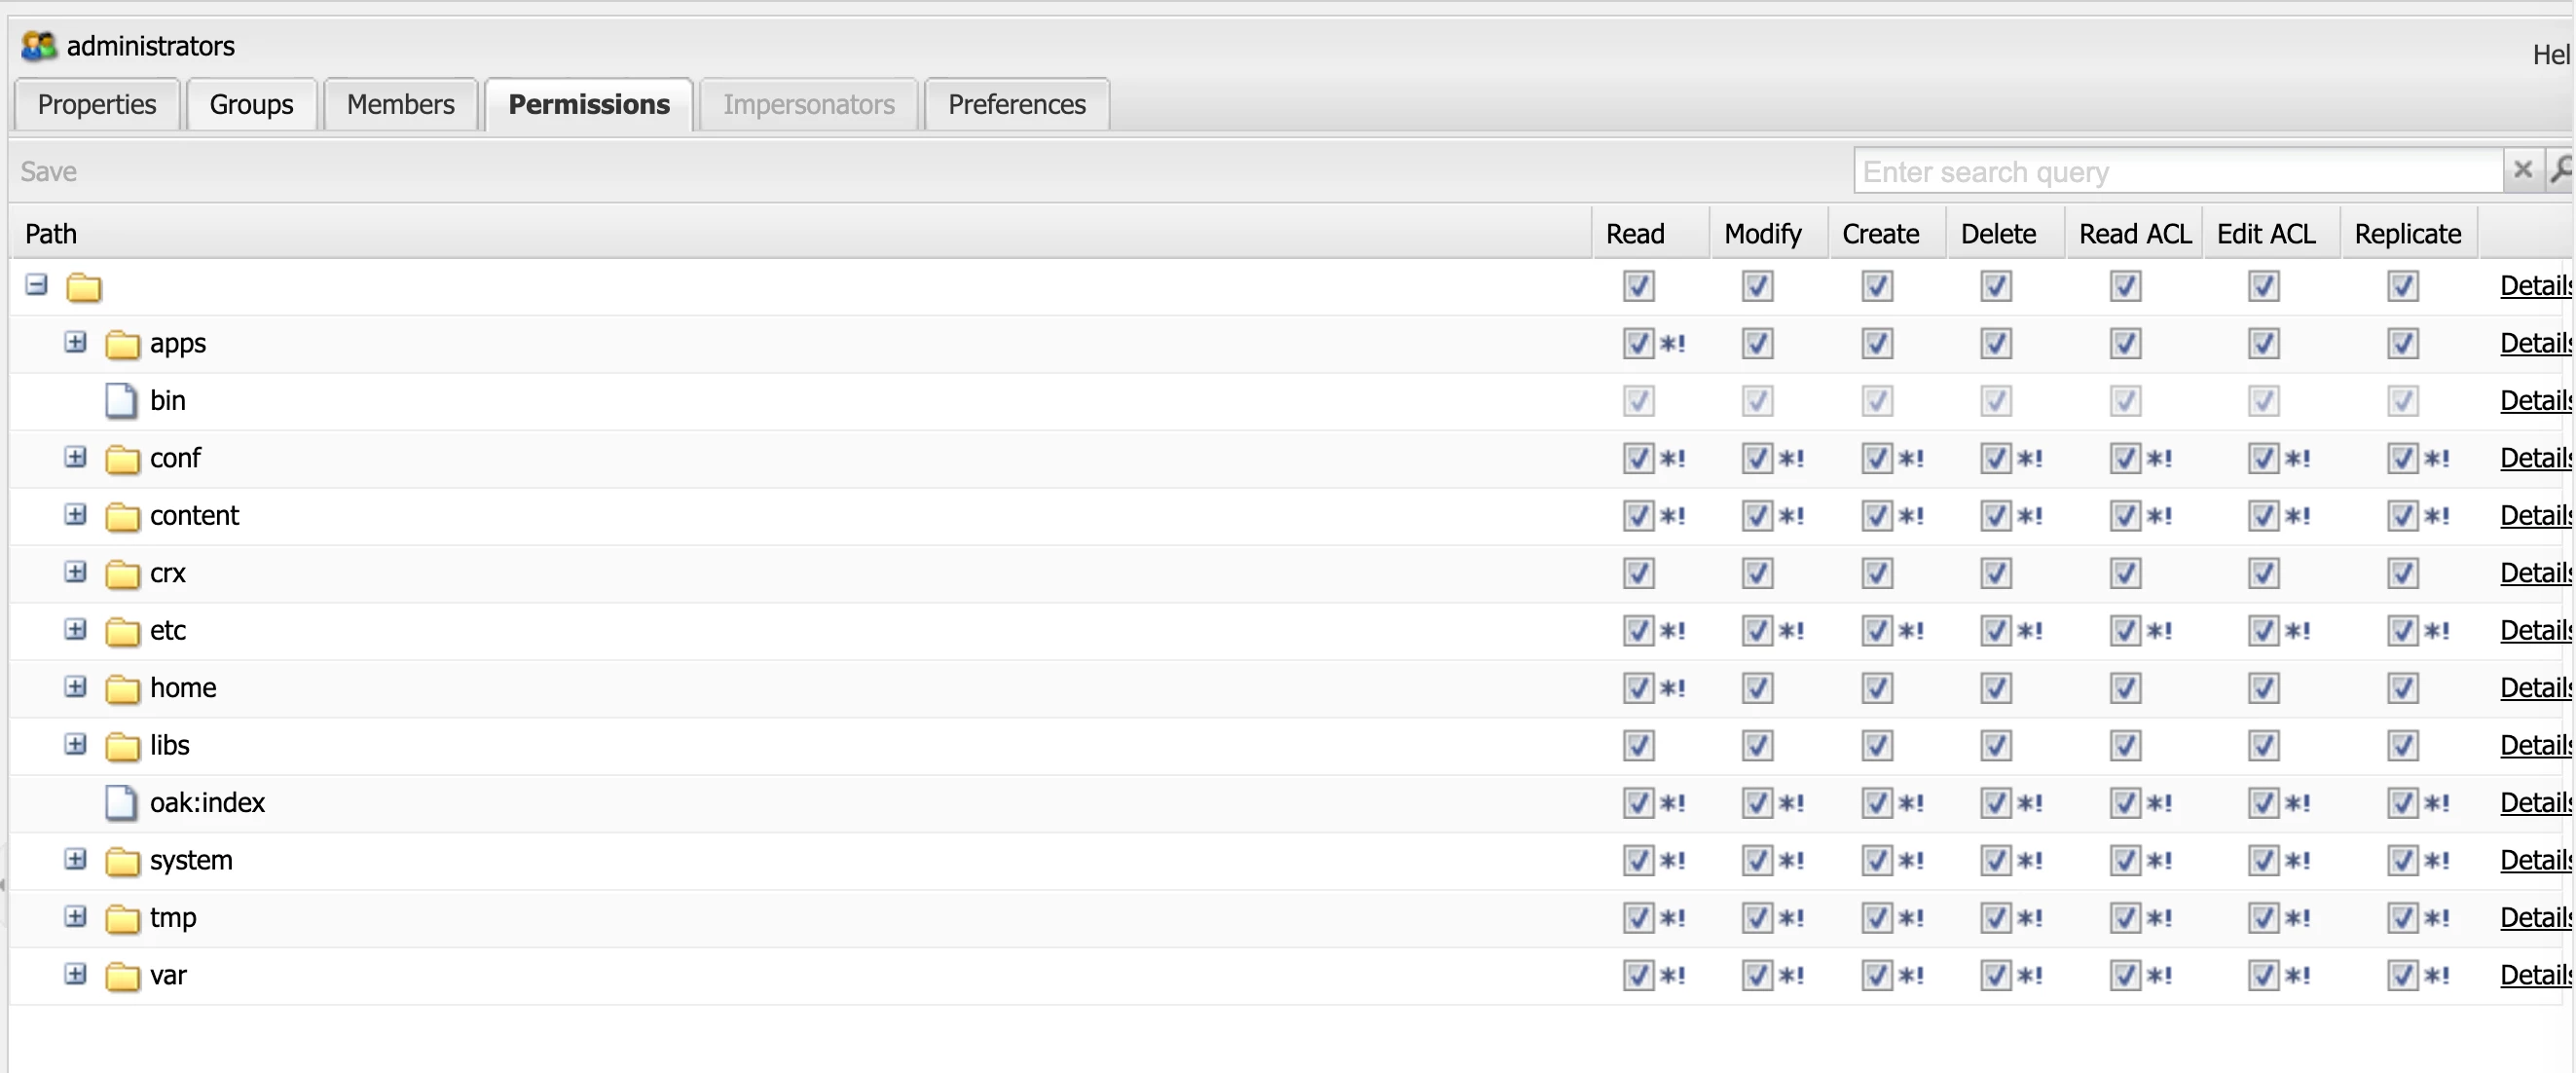The image size is (2576, 1073).
Task: Uncheck Read permission for crx
Action: coord(1638,573)
